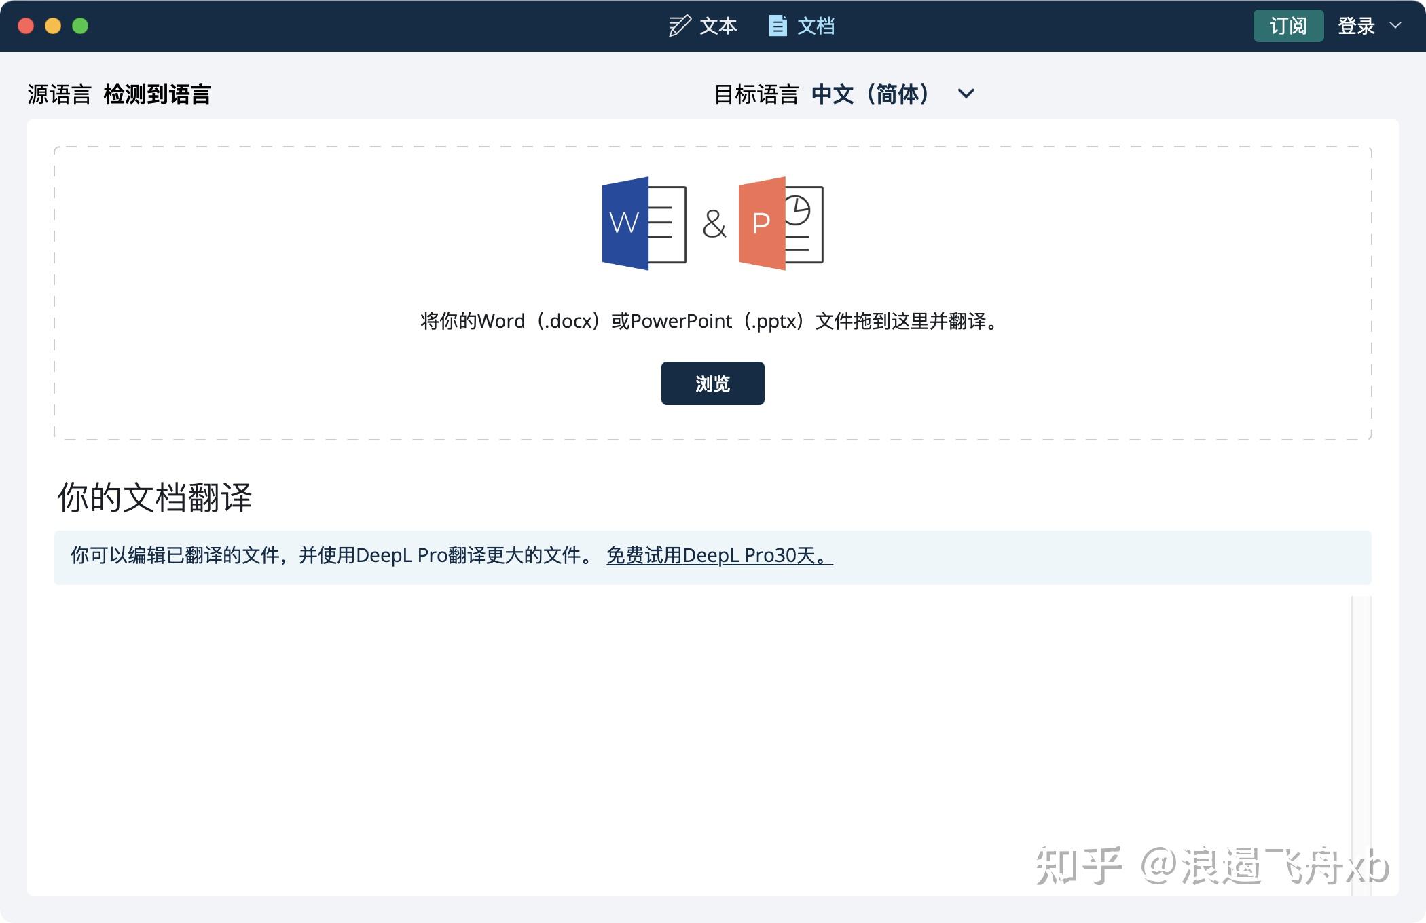Click the Word document icon

tap(643, 223)
